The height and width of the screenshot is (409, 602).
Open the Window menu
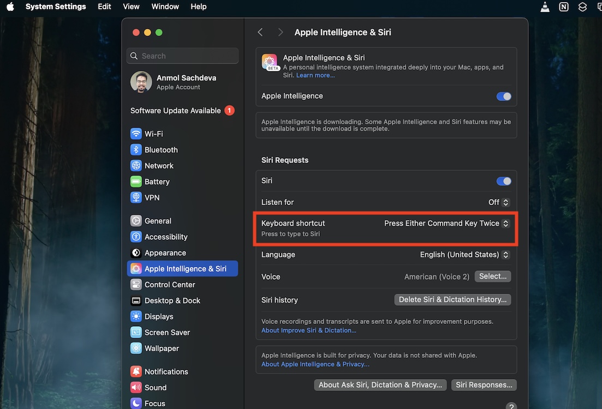point(165,7)
